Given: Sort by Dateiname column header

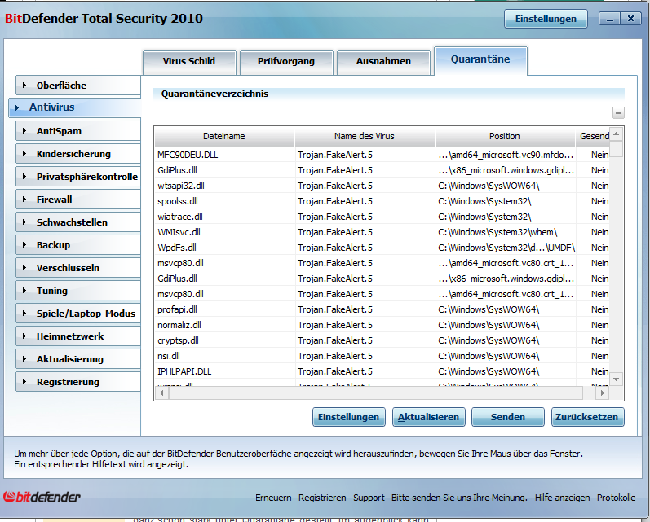Looking at the screenshot, I should point(224,136).
